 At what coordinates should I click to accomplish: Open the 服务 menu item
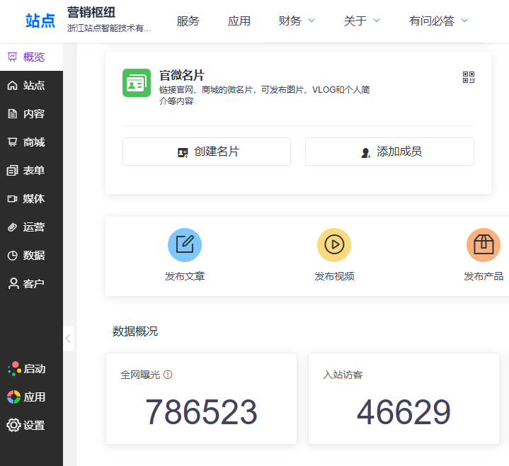point(188,21)
